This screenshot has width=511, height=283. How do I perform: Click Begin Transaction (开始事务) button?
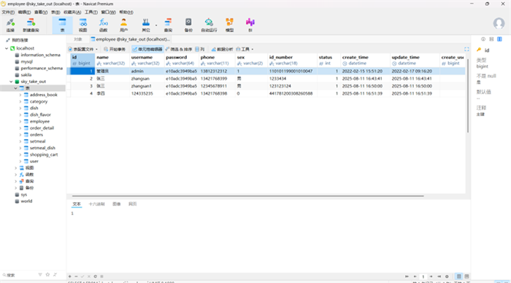115,49
